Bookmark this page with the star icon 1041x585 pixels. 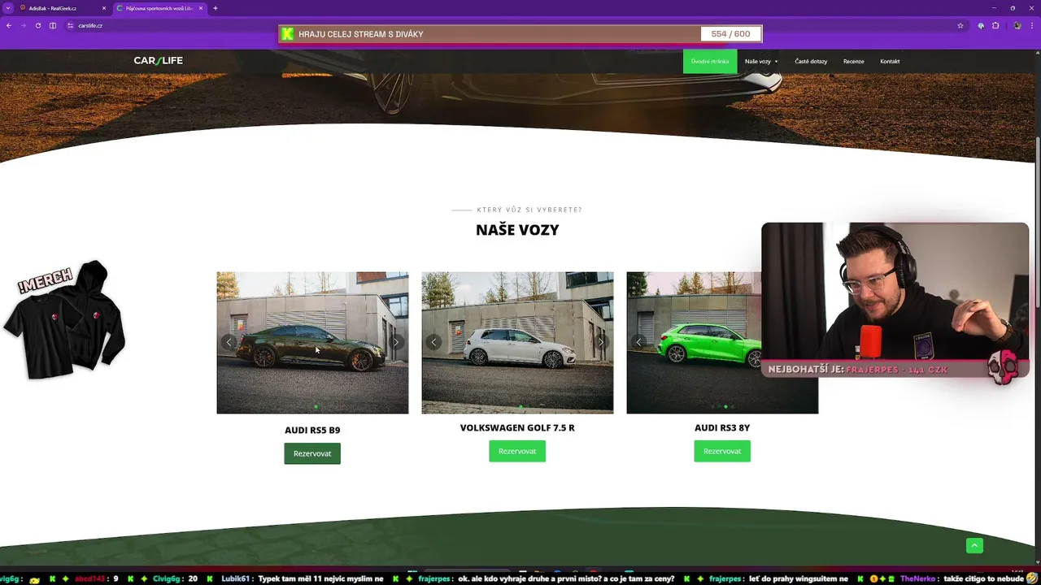[x=960, y=25]
